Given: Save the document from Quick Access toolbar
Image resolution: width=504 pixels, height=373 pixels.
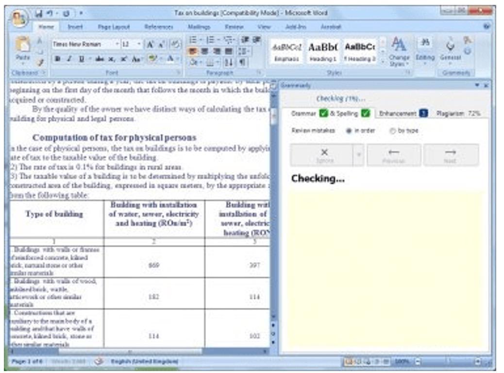Looking at the screenshot, I should point(39,14).
